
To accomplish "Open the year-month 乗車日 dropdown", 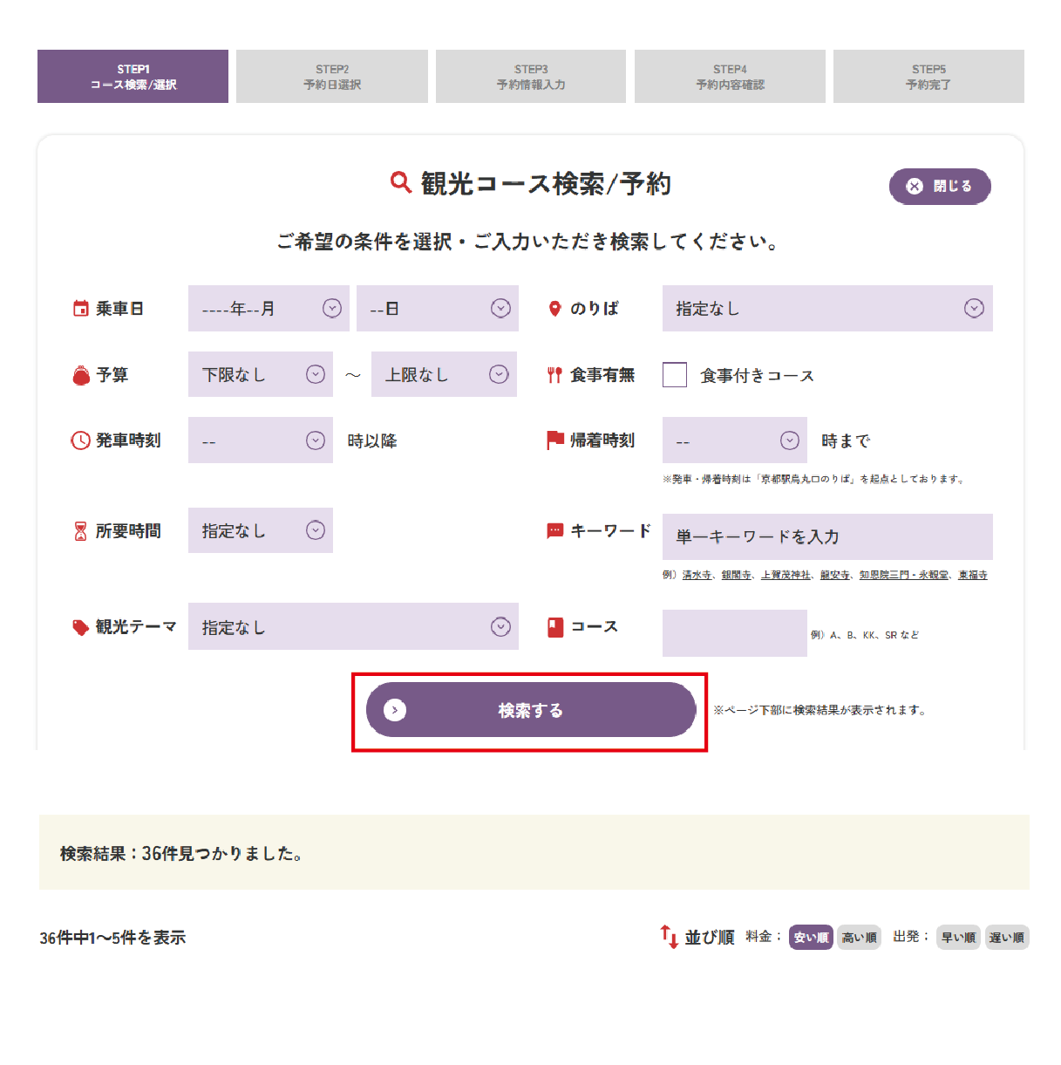I will coord(269,309).
